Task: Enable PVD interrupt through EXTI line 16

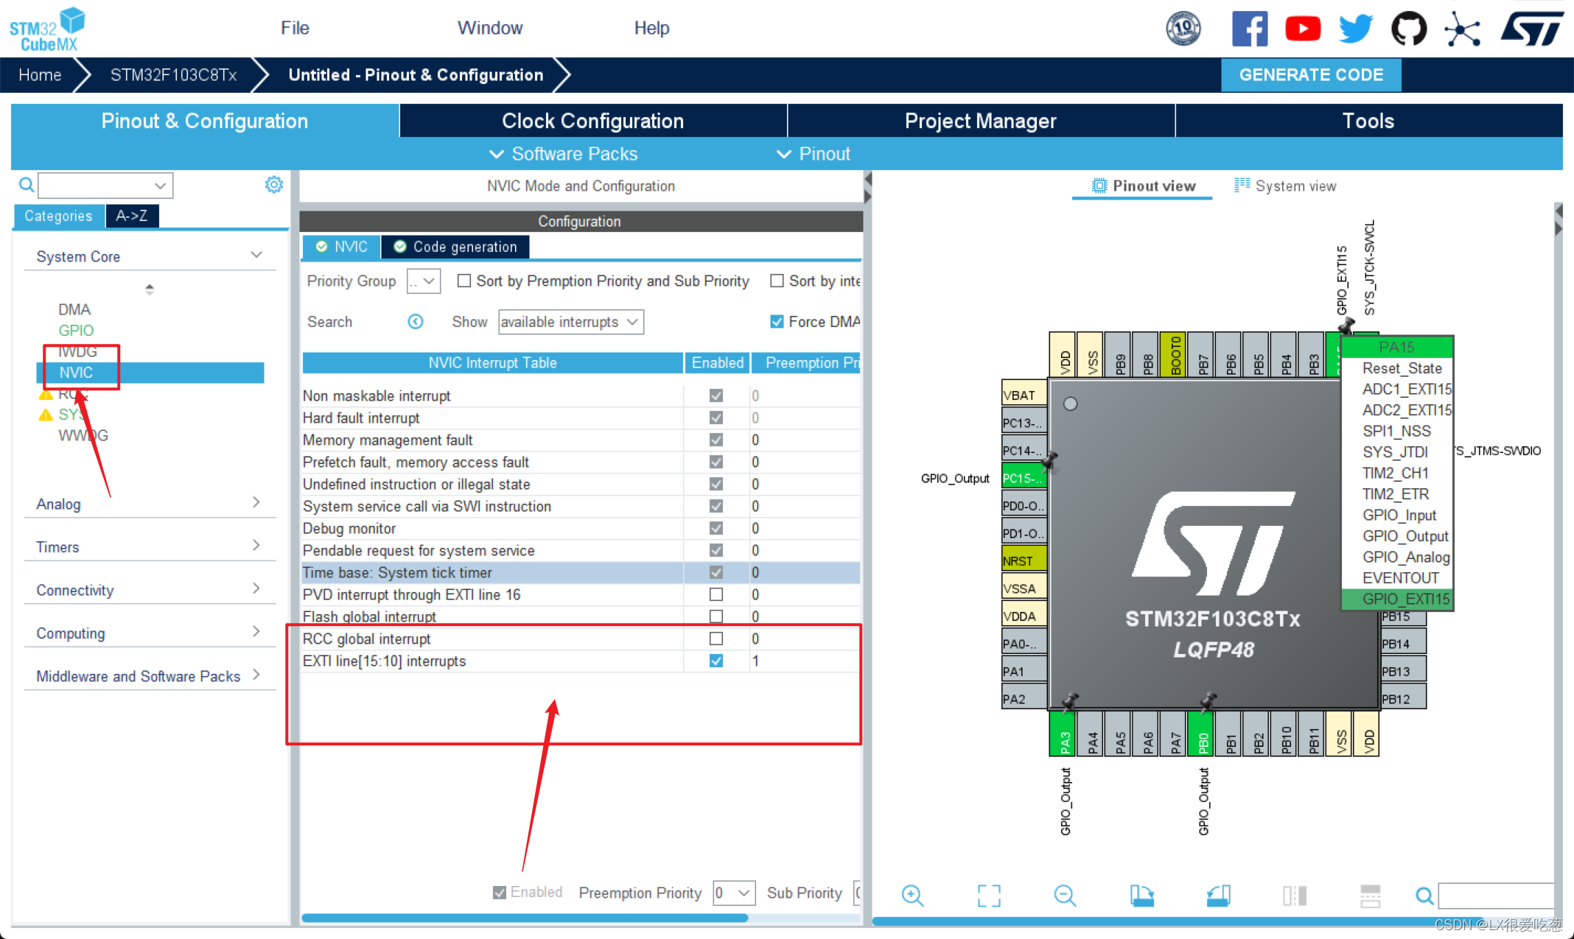Action: (716, 594)
